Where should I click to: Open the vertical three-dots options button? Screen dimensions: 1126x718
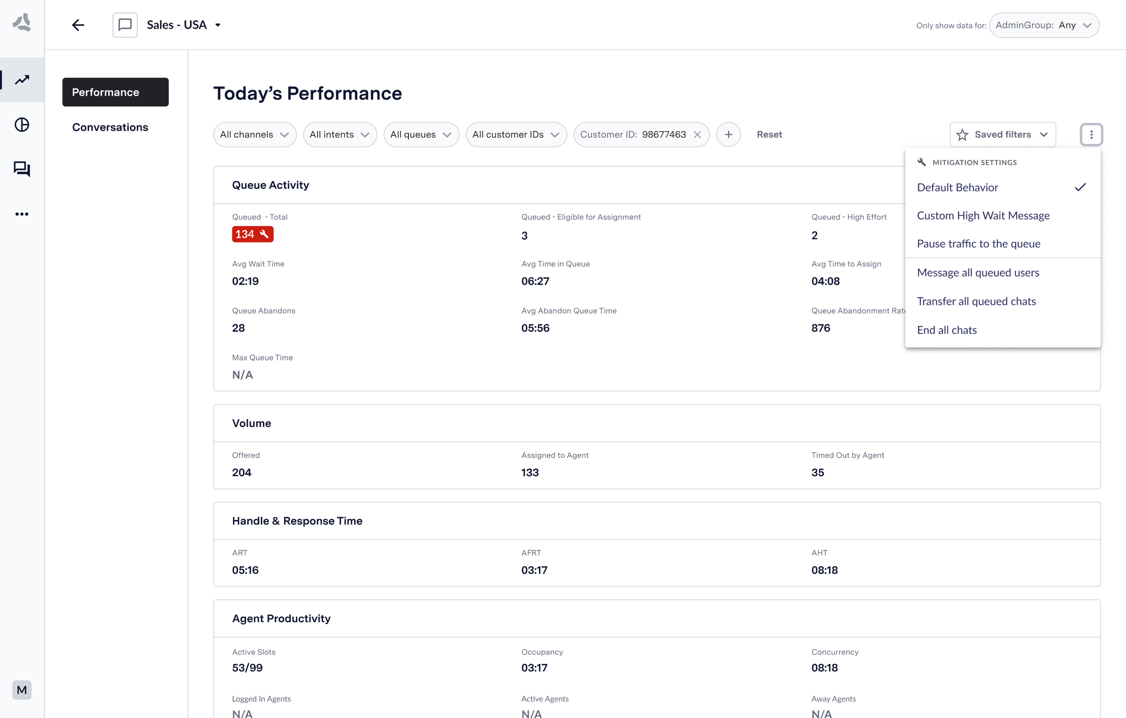1091,135
